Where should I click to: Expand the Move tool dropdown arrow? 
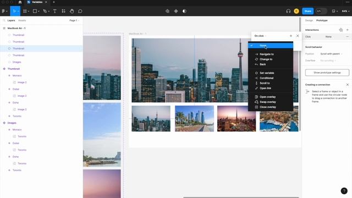(18, 11)
